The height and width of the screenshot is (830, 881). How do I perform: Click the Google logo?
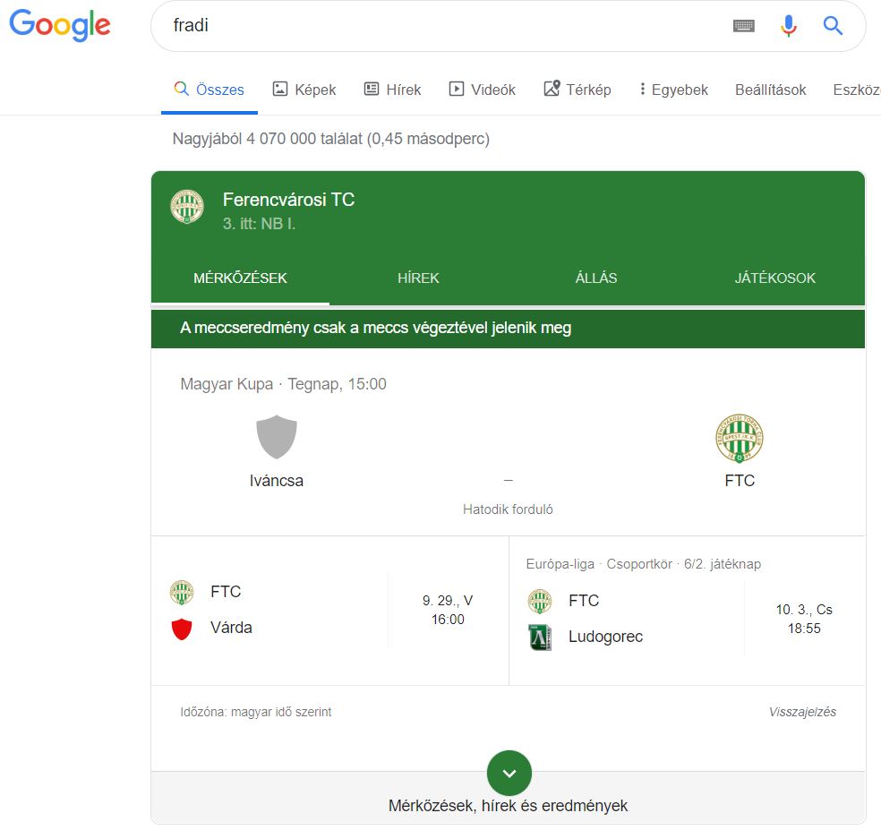point(60,25)
